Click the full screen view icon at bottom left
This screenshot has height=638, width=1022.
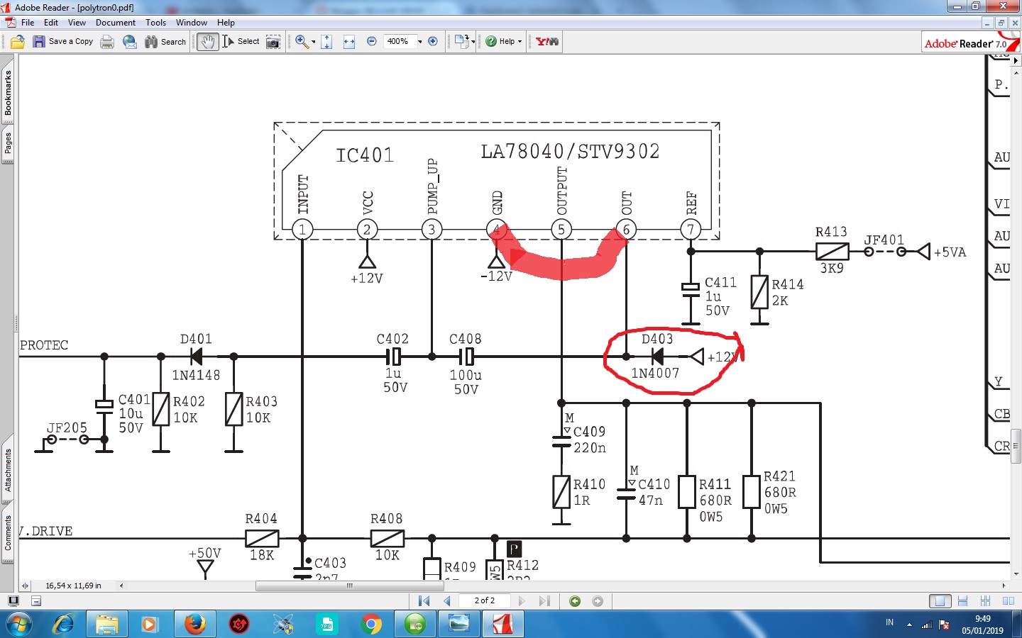click(x=13, y=601)
